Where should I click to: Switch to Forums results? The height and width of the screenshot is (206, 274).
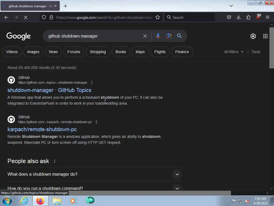point(74,52)
